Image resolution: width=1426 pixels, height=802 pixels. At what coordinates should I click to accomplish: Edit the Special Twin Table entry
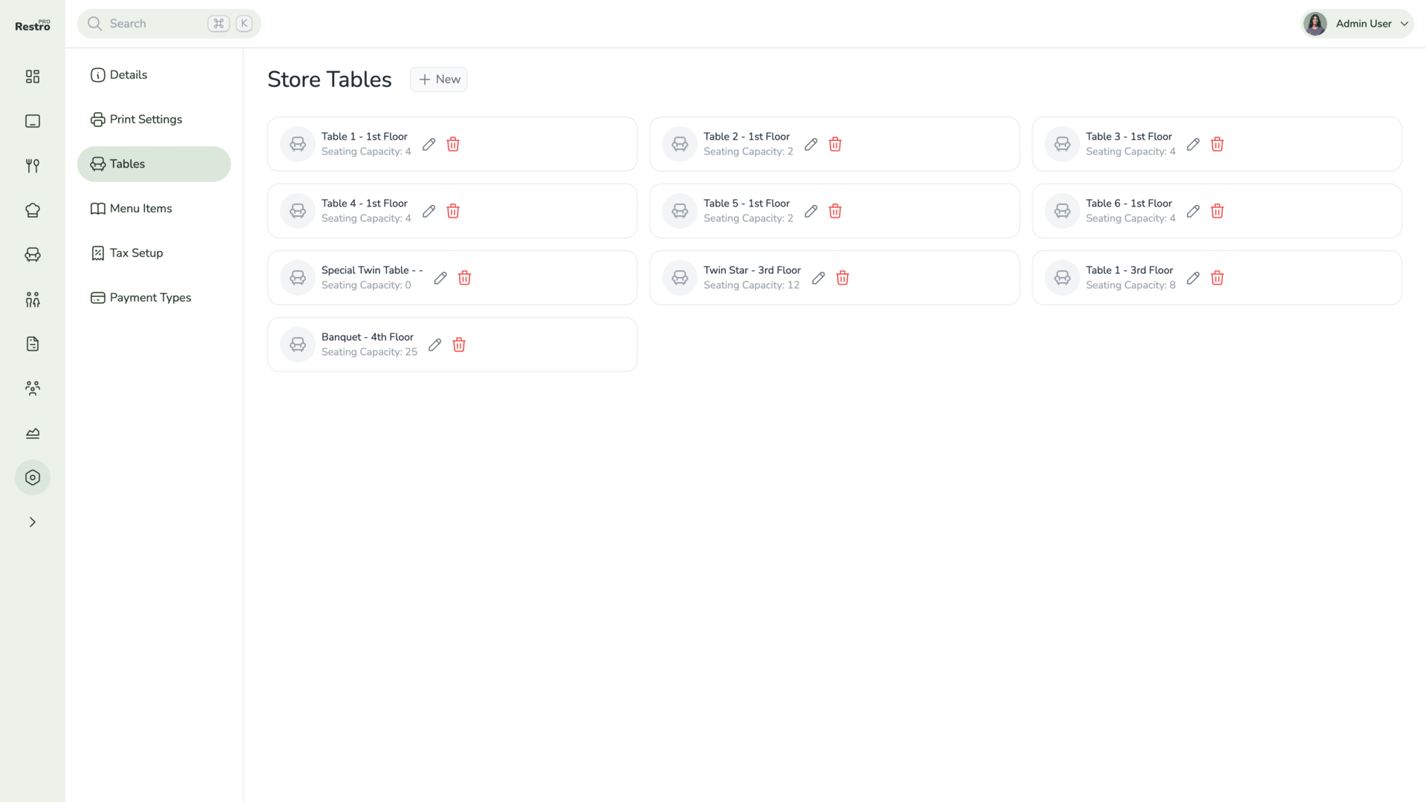click(440, 278)
